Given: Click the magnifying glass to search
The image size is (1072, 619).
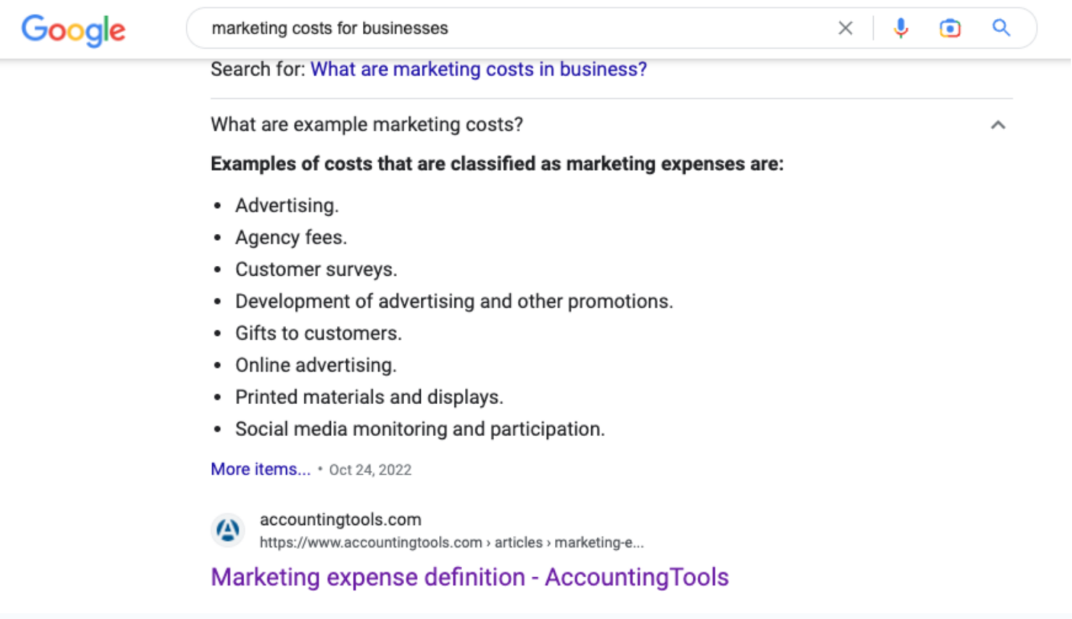Looking at the screenshot, I should coord(1001,28).
